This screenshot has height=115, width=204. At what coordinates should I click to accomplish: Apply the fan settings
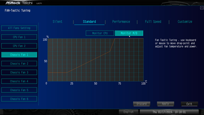tap(165, 104)
